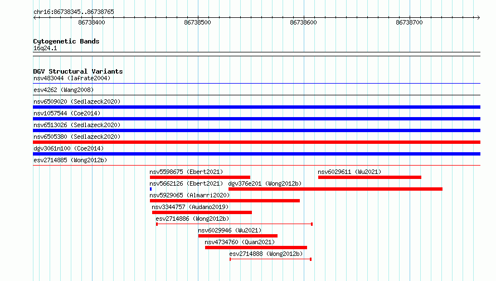
Task: Select the 16q24.1 band label
Action: tap(45, 48)
